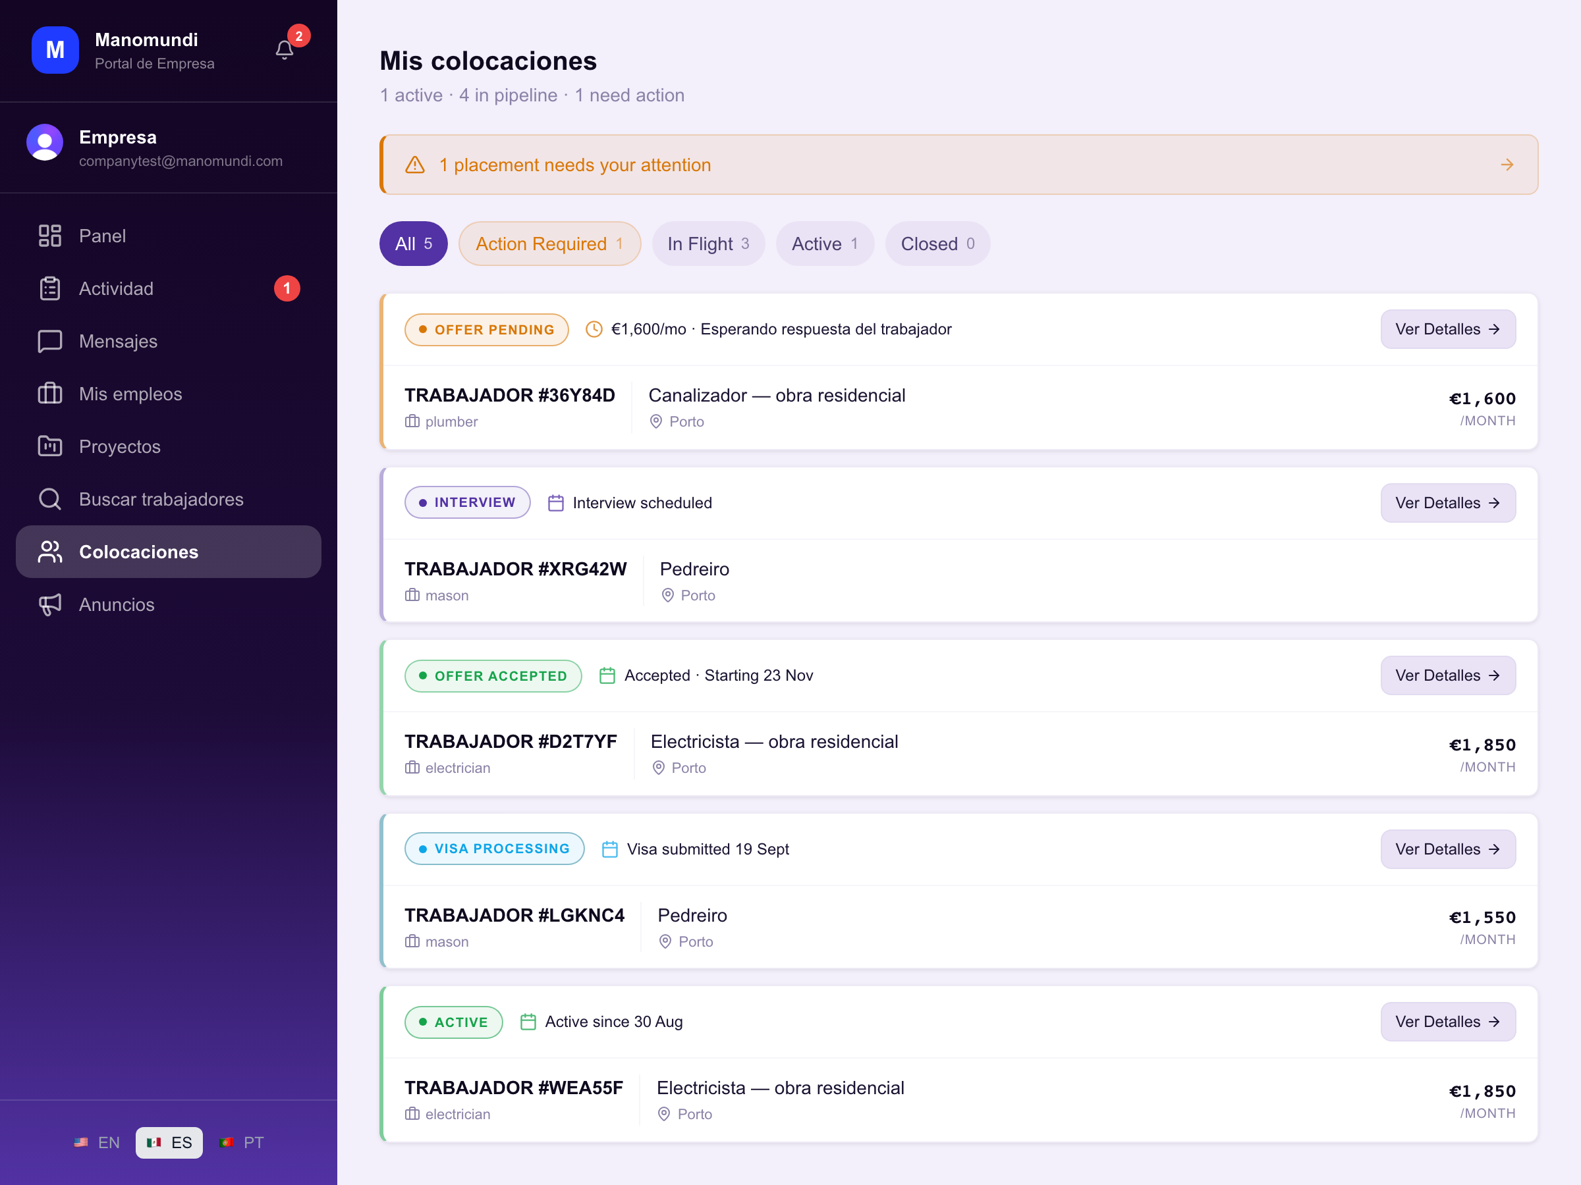
Task: Click the Manomundi M logo
Action: [x=55, y=50]
